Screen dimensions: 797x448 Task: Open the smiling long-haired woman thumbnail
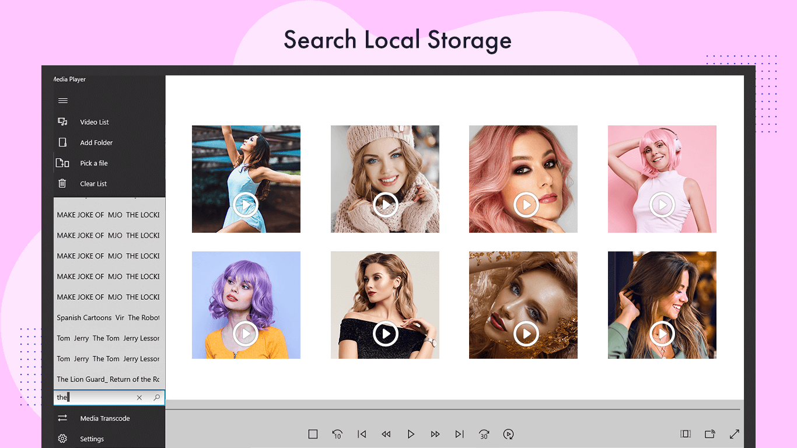[662, 305]
